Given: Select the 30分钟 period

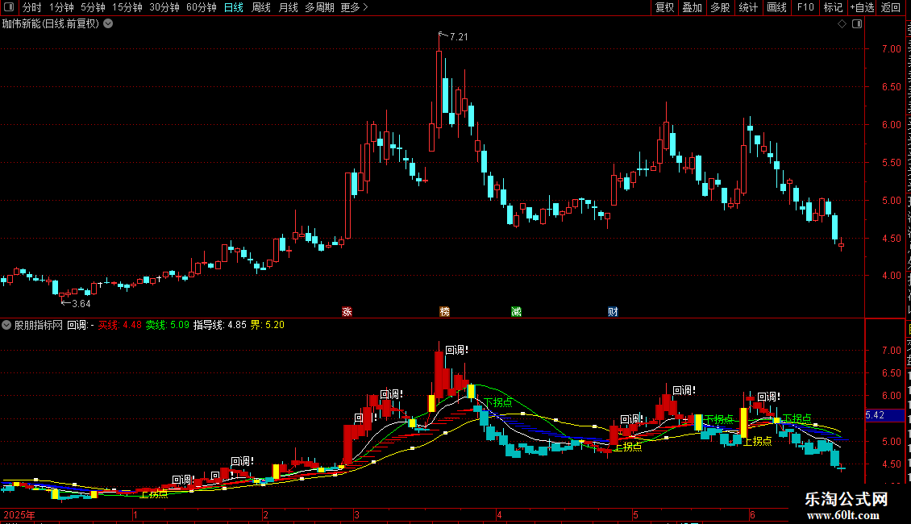Looking at the screenshot, I should click(x=164, y=7).
